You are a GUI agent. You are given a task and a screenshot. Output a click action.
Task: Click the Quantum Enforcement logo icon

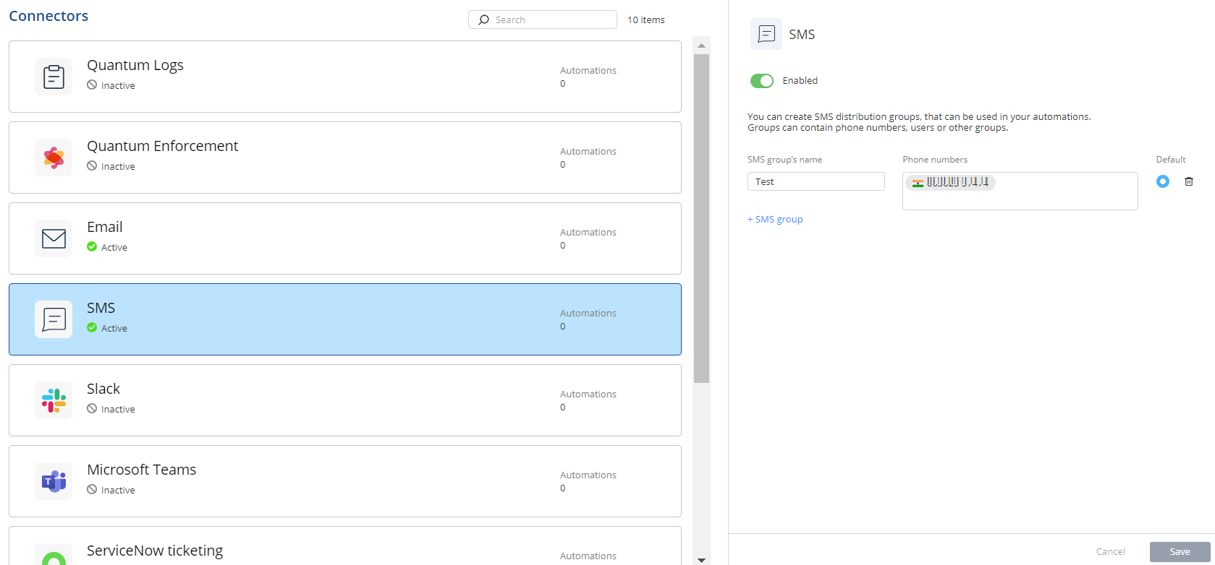54,158
